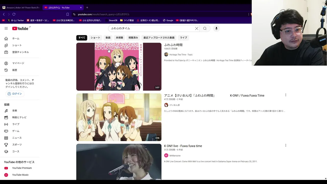The height and width of the screenshot is (184, 327).
Task: Open the ツイッチ関連 bookmark folder
Action: [x=127, y=20]
